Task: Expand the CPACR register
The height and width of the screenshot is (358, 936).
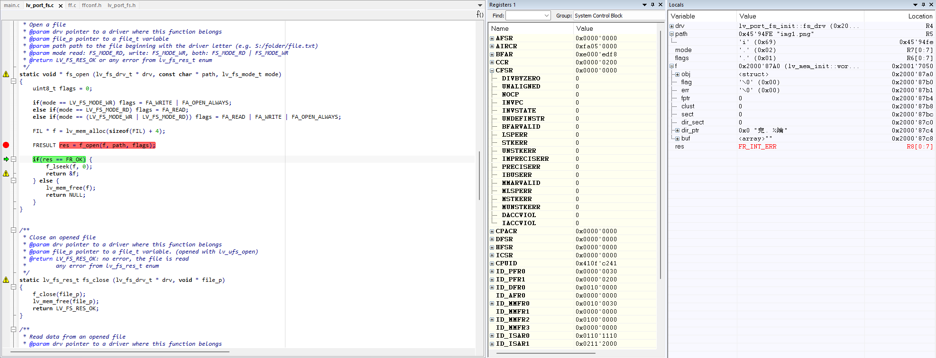Action: tap(492, 231)
